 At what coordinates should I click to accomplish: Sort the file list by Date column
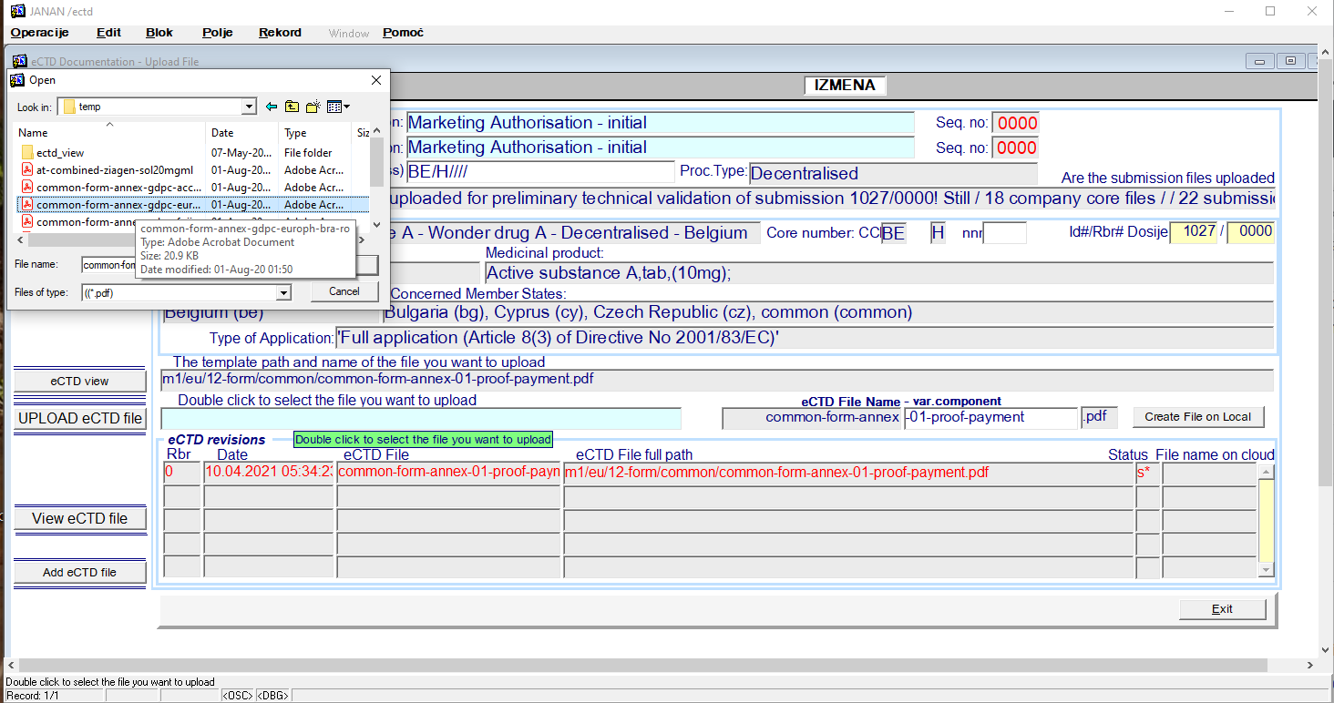222,133
